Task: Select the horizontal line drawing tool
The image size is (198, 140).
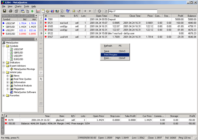Action: pyautogui.click(x=41, y=90)
